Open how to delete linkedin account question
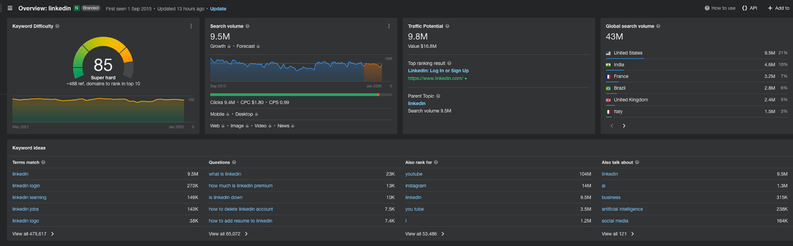This screenshot has height=246, width=793. click(x=241, y=209)
